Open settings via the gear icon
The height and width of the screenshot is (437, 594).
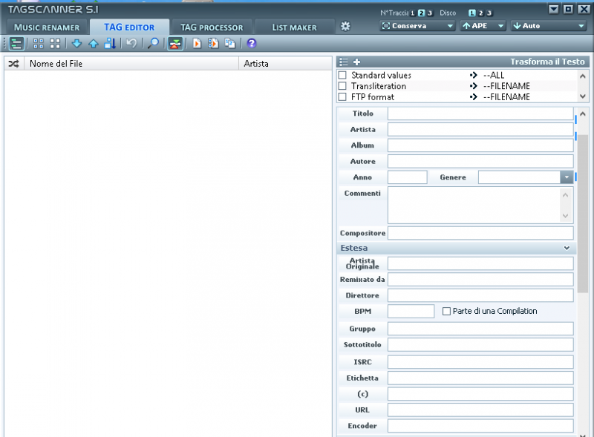pos(345,26)
